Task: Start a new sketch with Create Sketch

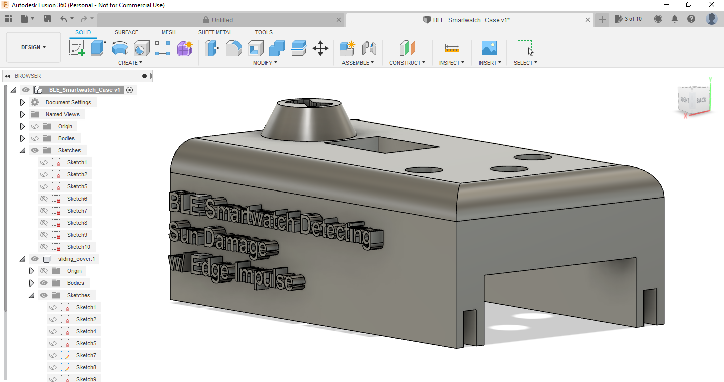Action: point(77,48)
